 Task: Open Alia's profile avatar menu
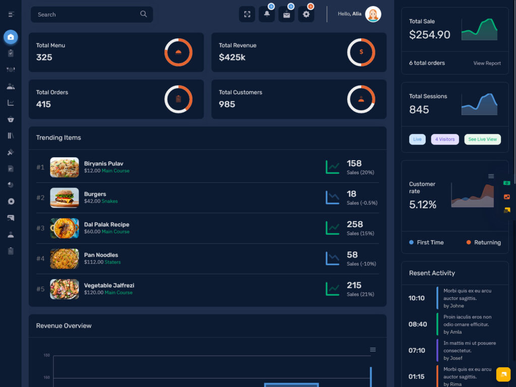click(373, 14)
